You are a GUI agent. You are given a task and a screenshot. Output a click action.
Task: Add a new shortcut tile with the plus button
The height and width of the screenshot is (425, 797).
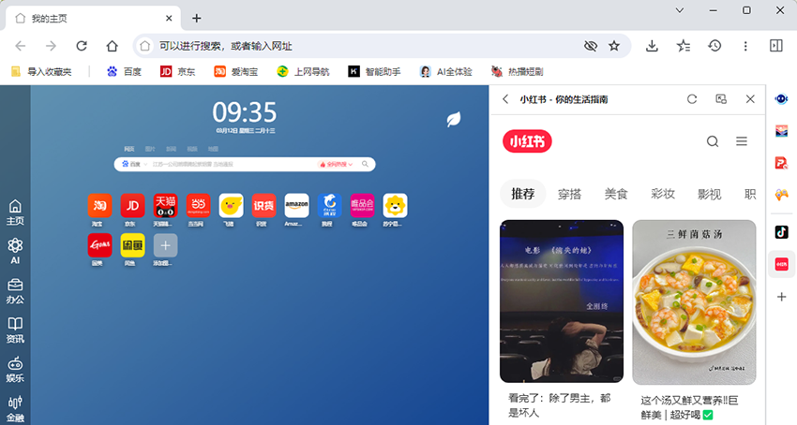click(165, 245)
